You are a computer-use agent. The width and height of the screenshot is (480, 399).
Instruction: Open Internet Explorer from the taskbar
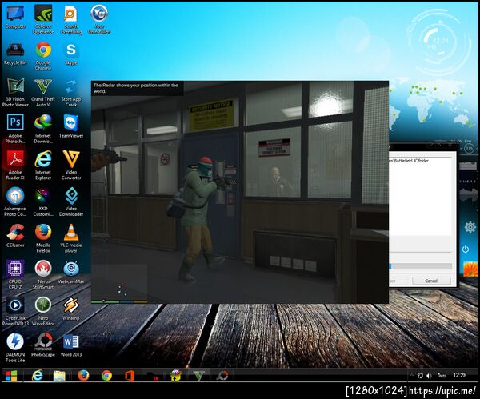coord(38,376)
